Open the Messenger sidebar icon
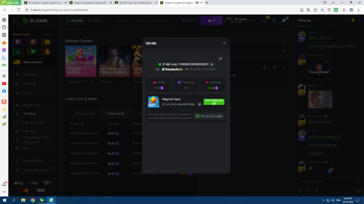364x204 pixels. click(4, 50)
